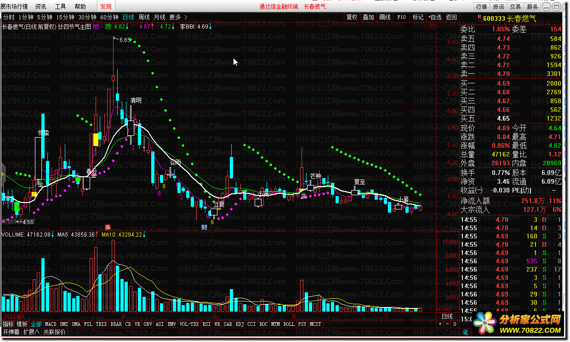Click the 笔 button at bottom
This screenshot has height=342, width=570.
click(465, 332)
